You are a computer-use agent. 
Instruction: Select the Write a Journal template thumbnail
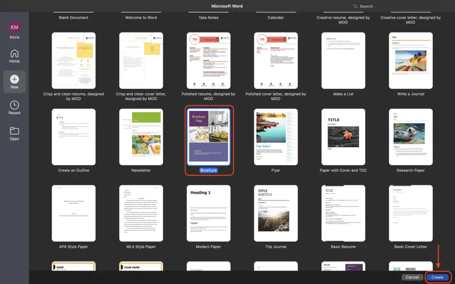pyautogui.click(x=411, y=60)
